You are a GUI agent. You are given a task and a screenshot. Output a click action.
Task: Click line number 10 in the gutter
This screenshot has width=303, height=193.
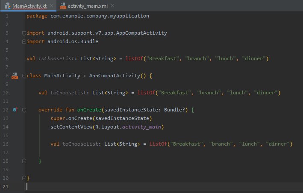6,93
